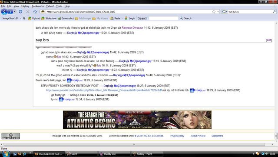The height and width of the screenshot is (157, 278).
Task: Switch to the Saint taskbar window
Action: (x=82, y=154)
